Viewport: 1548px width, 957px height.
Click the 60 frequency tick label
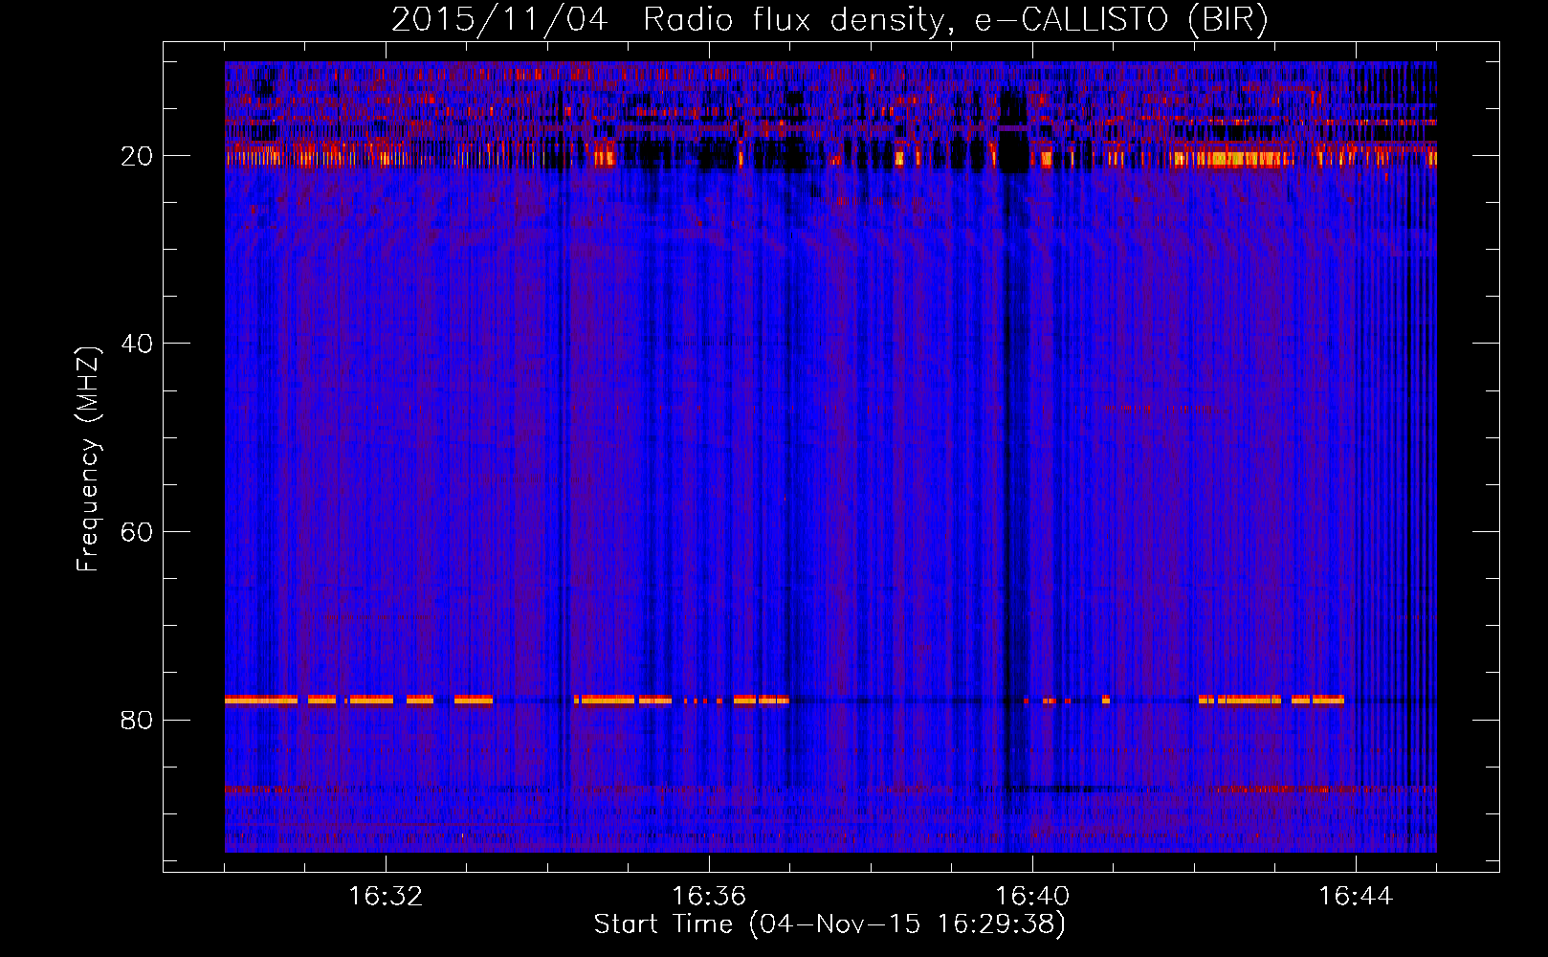pos(137,532)
